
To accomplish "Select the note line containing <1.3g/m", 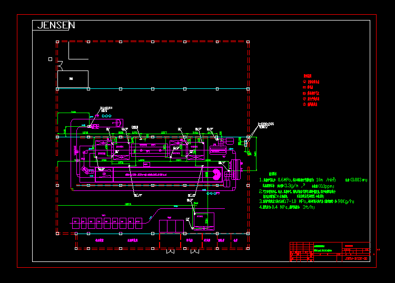I will click(x=298, y=186).
